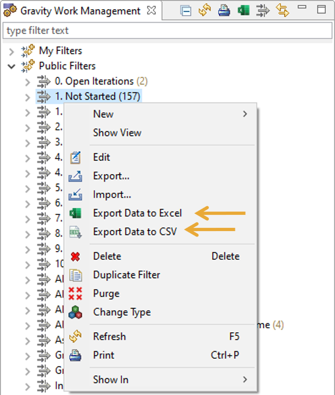This screenshot has height=395, width=335.
Task: Click the Excel export icon in the toolbar
Action: point(244,11)
